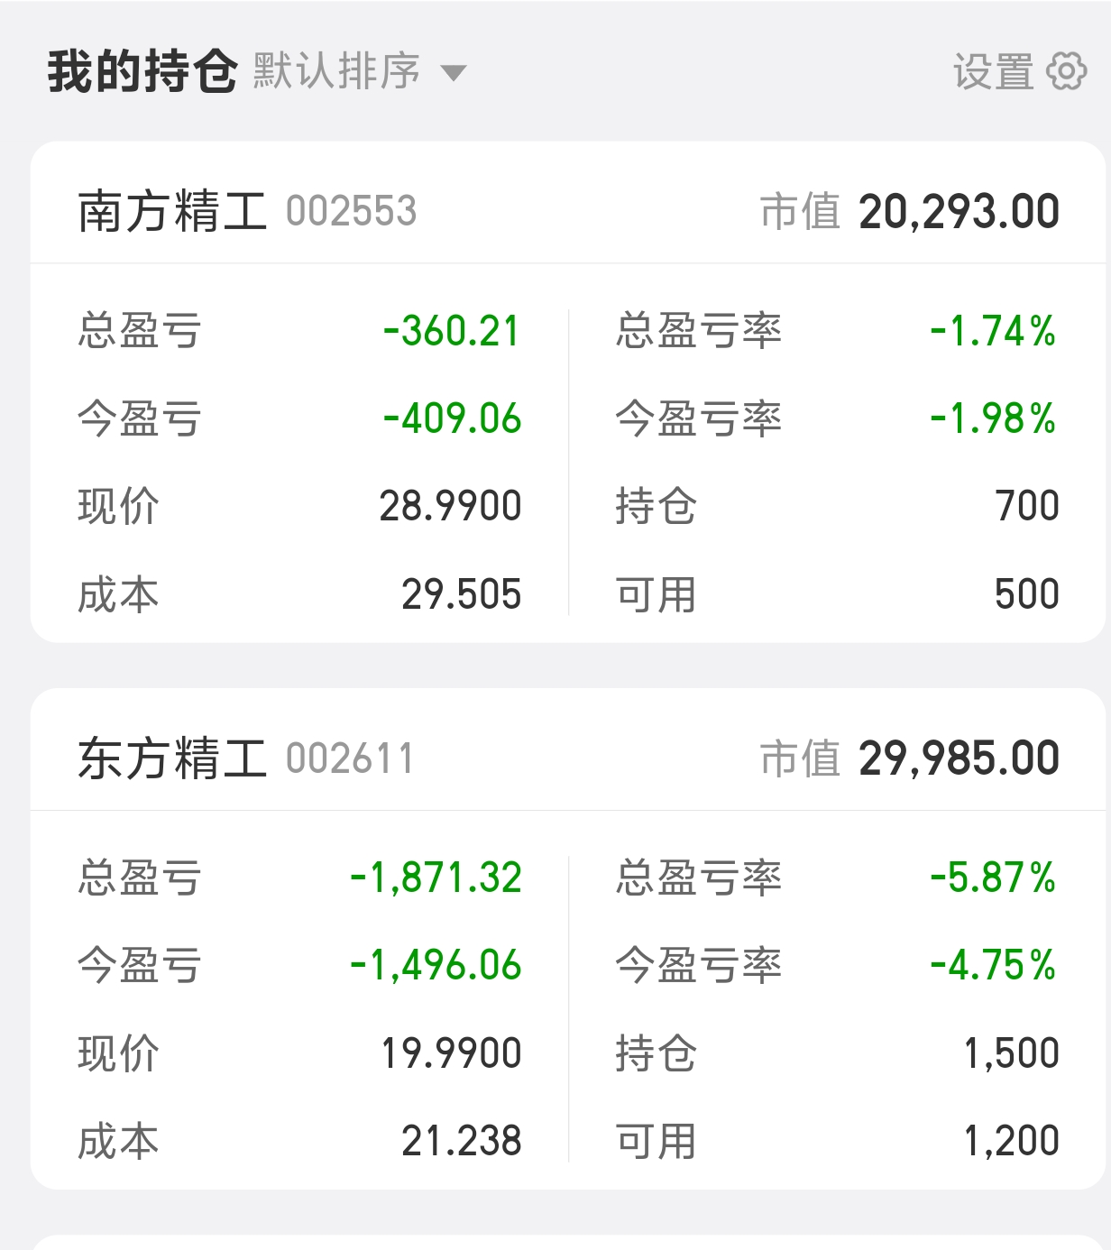Tap 南方精工 today loss rate -1.98%
This screenshot has height=1250, width=1111.
point(993,418)
